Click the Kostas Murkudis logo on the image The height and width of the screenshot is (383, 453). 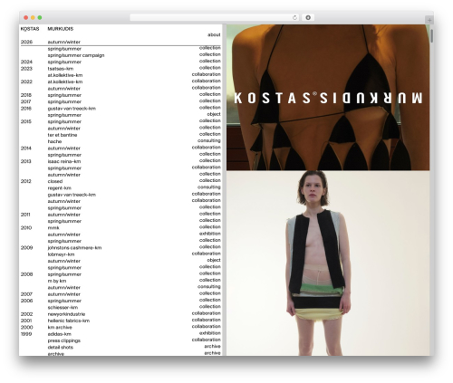(x=328, y=99)
